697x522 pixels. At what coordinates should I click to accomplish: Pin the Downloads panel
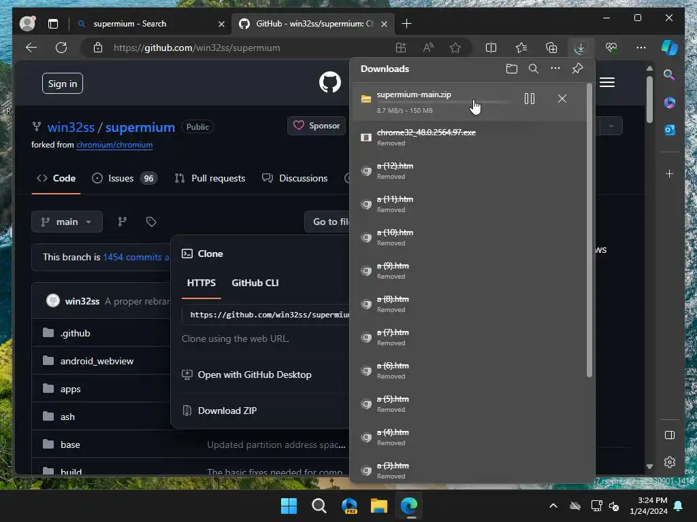coord(577,69)
